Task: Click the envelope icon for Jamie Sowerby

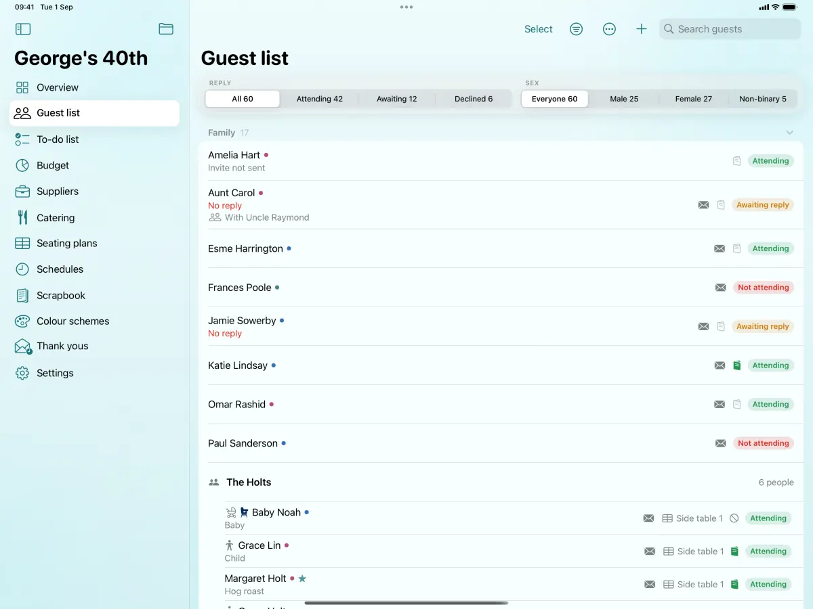Action: (703, 326)
